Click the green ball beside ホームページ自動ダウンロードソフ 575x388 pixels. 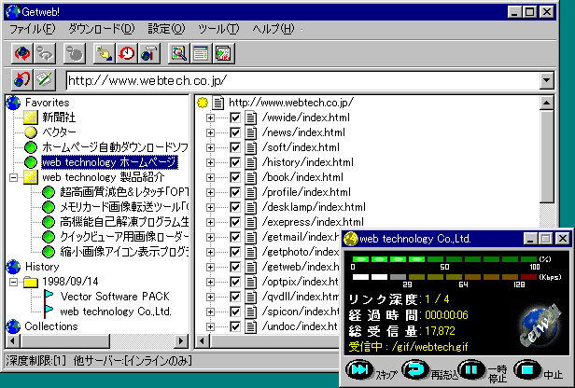[31, 147]
